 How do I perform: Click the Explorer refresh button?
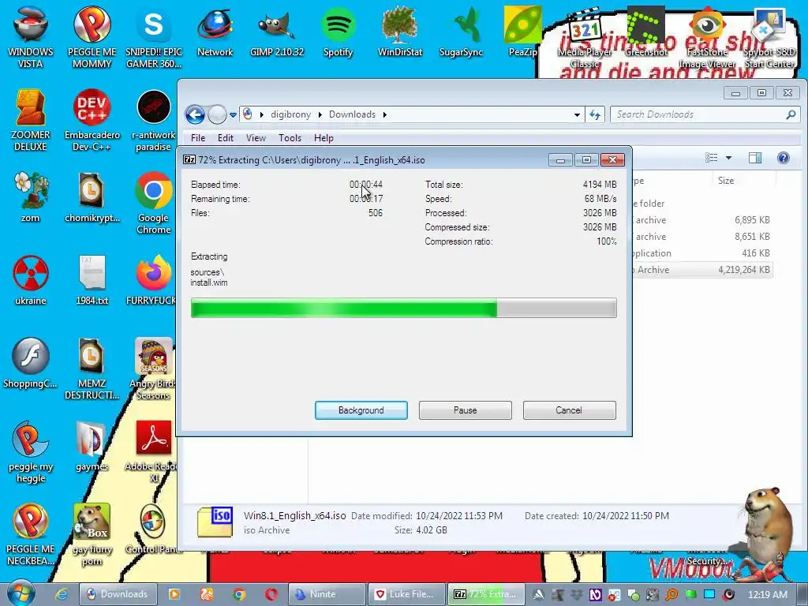click(595, 114)
